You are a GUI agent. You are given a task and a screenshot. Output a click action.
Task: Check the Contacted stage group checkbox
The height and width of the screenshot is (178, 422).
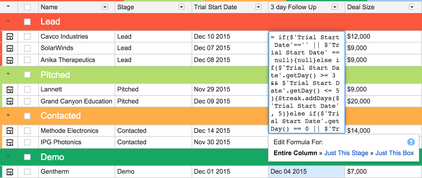point(27,116)
